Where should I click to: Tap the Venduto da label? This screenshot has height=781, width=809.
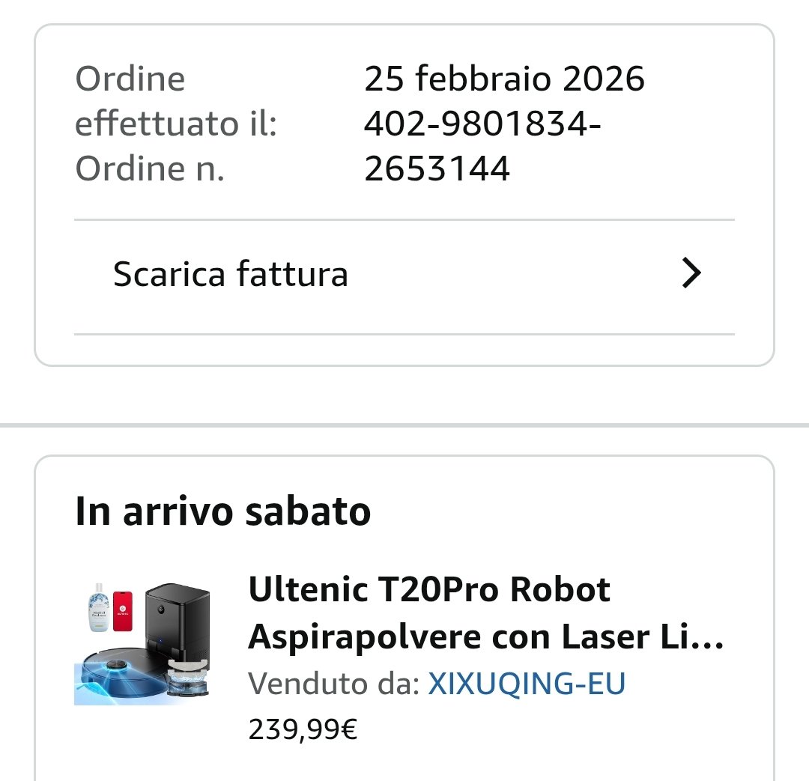click(x=334, y=684)
